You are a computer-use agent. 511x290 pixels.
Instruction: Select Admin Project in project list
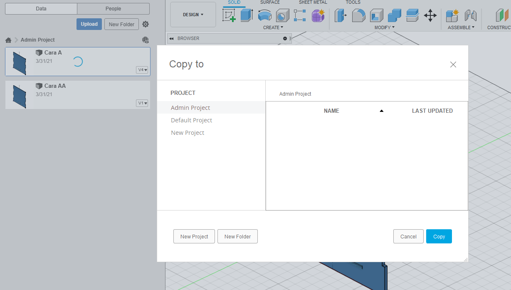coord(211,108)
